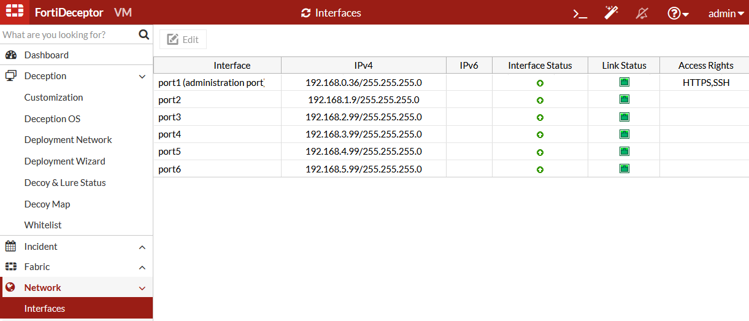
Task: Open the admin user dropdown
Action: click(x=726, y=13)
